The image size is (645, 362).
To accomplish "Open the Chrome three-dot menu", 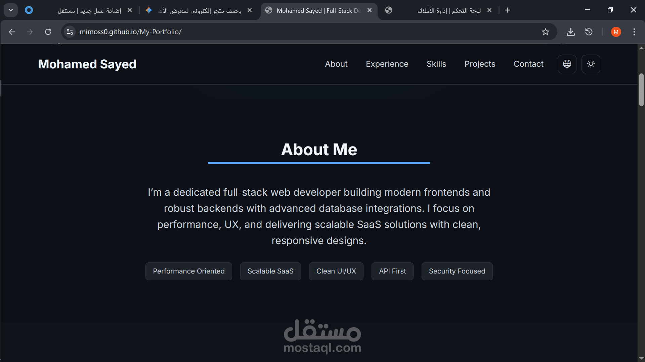I will point(634,32).
